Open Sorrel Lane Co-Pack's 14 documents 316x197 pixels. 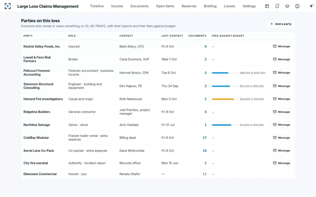(205, 151)
